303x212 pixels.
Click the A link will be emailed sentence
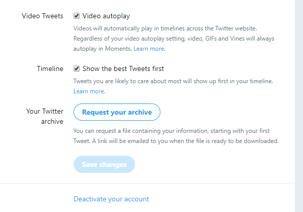tap(185, 141)
